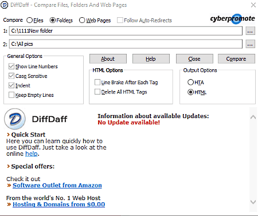This screenshot has width=258, height=216.
Task: Browse for path 2 with ellipsis button
Action: pos(250,44)
